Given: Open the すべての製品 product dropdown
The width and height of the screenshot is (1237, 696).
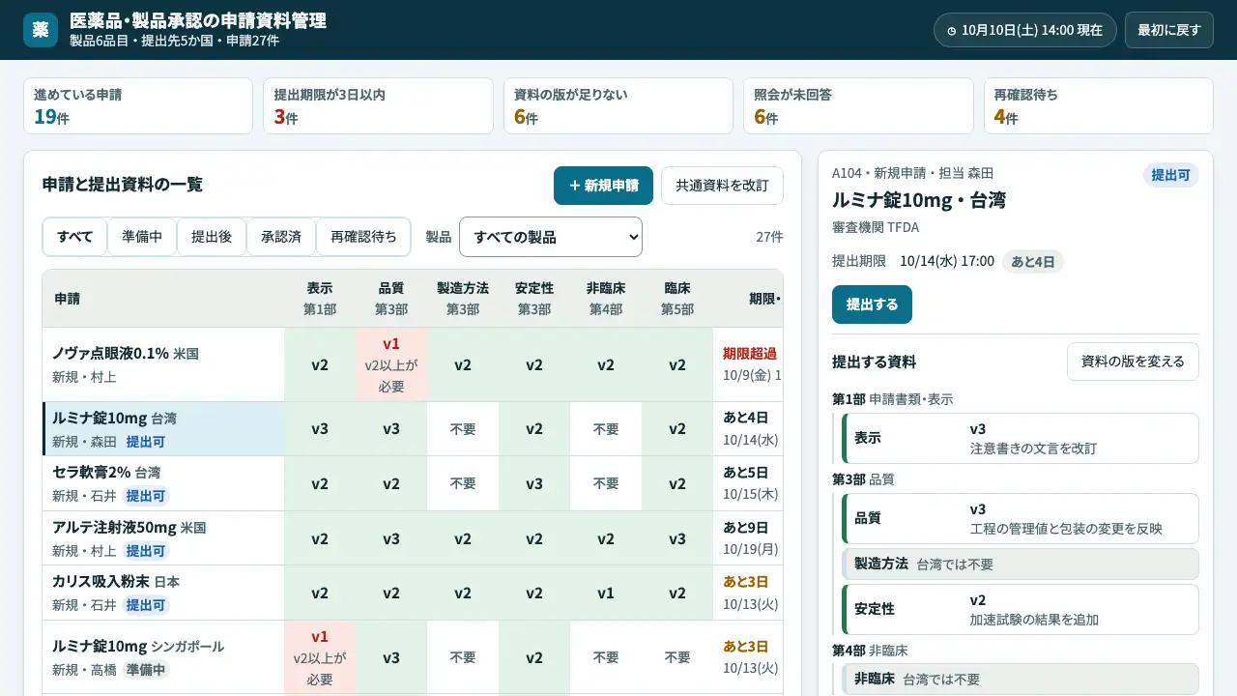Looking at the screenshot, I should (x=551, y=237).
